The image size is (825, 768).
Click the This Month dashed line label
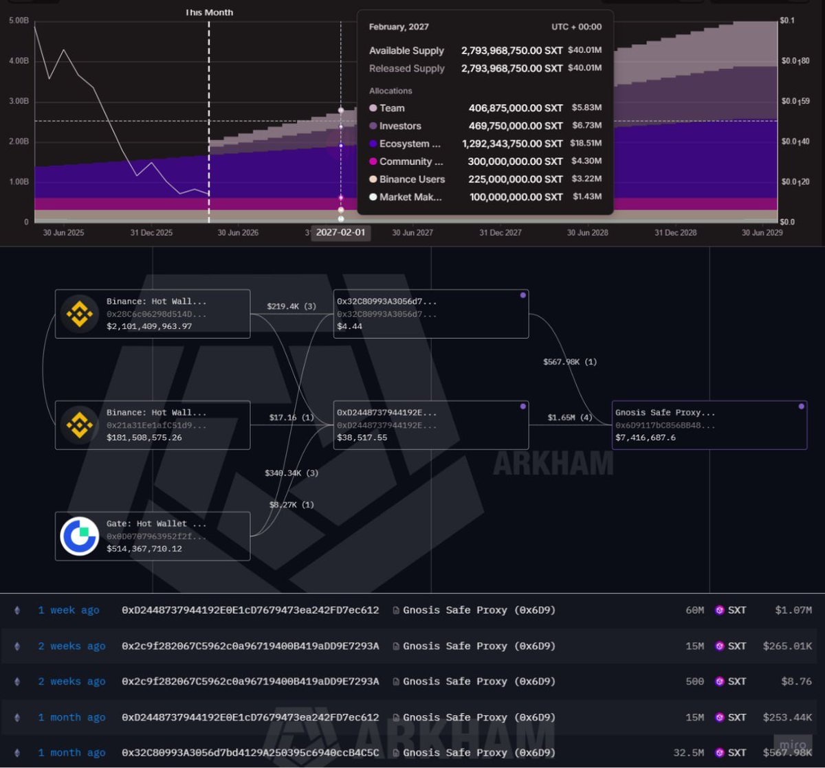[209, 12]
